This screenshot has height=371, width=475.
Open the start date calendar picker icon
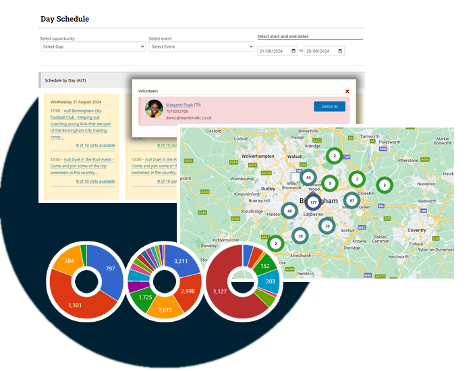(x=293, y=51)
